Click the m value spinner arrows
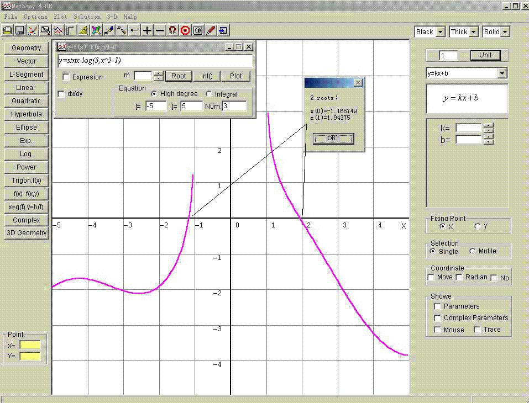Screen dimensions: 529x403 coord(159,76)
